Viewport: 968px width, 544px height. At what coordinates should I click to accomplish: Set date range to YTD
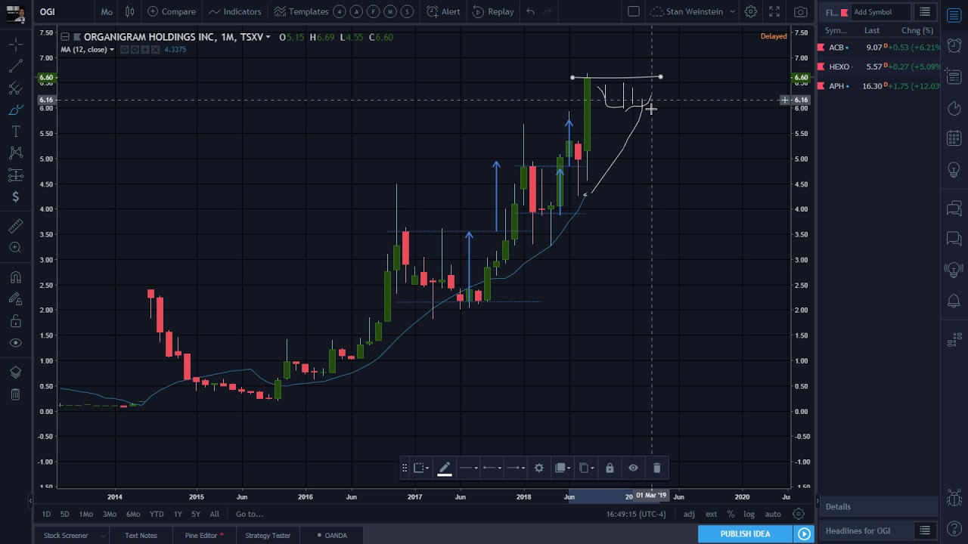point(157,515)
